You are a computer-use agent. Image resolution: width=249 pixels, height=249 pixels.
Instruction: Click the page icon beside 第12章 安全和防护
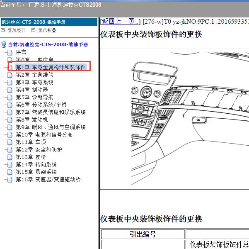pos(10,150)
